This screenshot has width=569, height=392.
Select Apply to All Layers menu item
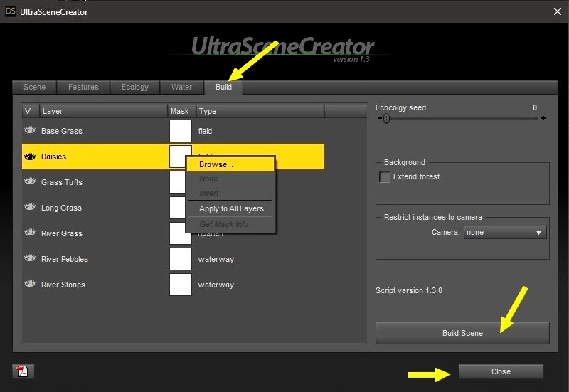tap(230, 208)
